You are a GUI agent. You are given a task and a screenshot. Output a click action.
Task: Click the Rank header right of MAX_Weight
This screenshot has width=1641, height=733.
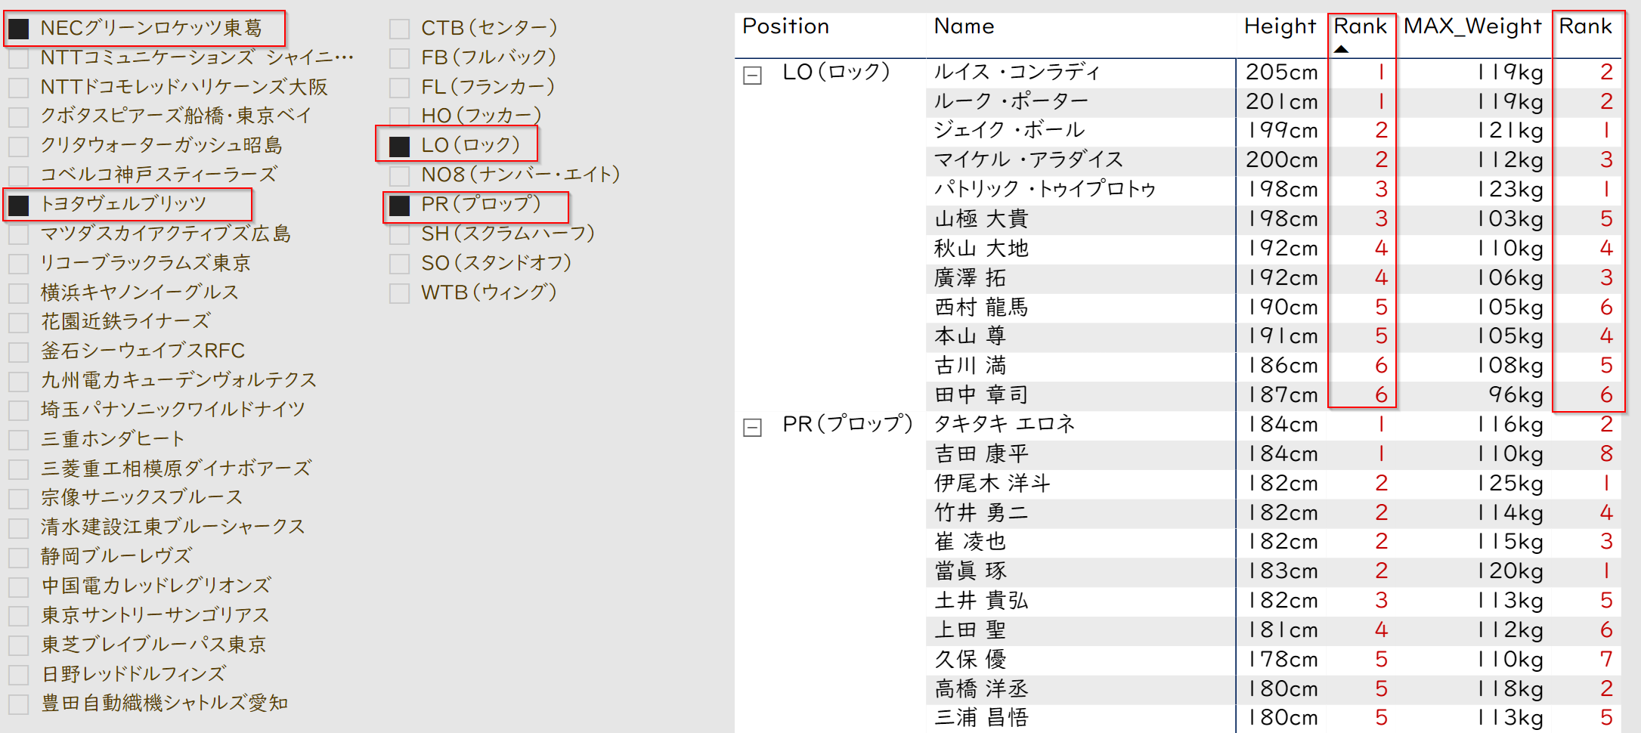pos(1585,26)
